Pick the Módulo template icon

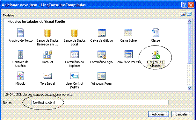point(20,76)
